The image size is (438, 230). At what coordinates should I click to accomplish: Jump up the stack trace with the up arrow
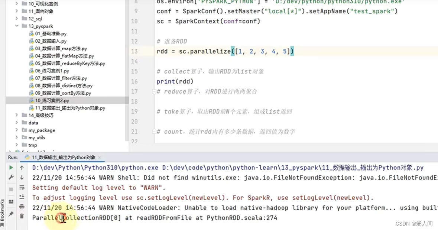tap(22, 168)
